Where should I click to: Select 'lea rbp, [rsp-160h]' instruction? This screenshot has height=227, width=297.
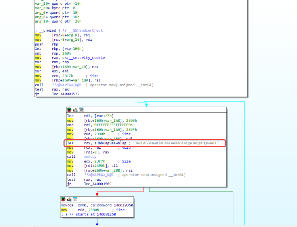pyautogui.click(x=59, y=49)
